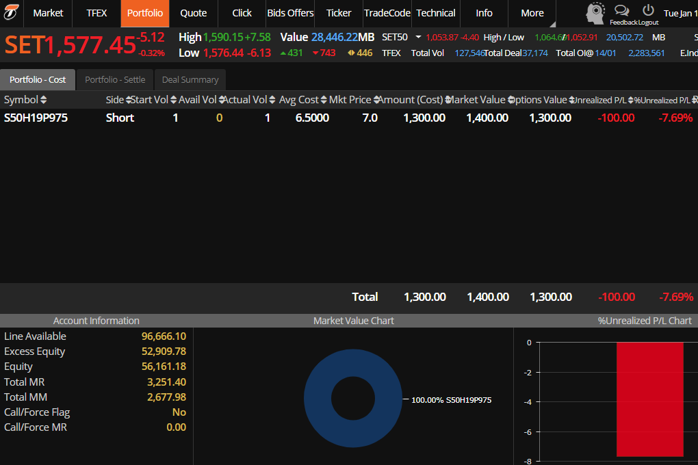Click Excess Equity value 52,909.78

pyautogui.click(x=164, y=351)
